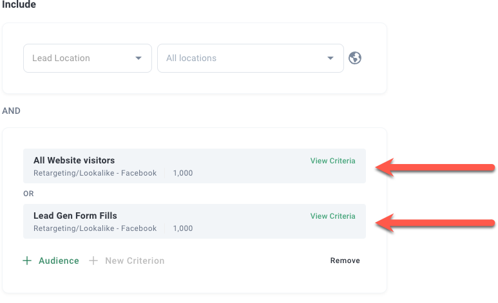Click the caret arrow in All locations field
This screenshot has width=498, height=303.
click(330, 58)
